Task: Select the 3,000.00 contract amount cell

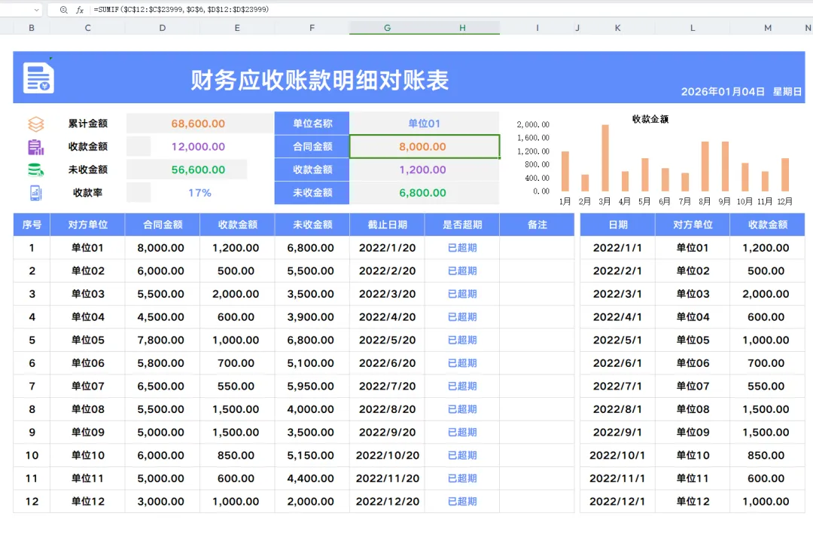Action: 163,502
